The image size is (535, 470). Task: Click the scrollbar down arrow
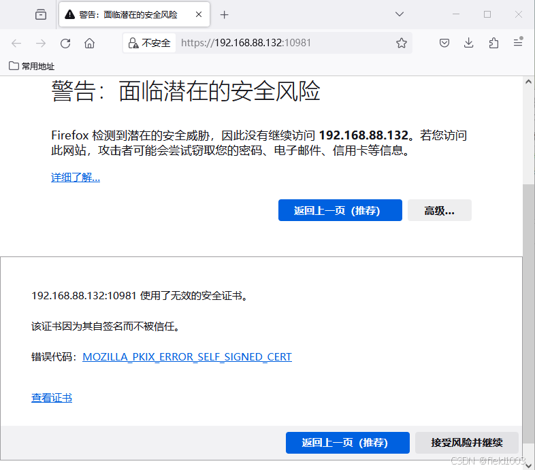528,465
